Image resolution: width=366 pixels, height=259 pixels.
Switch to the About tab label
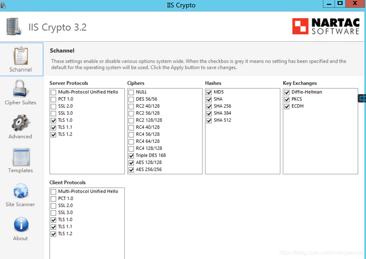coord(20,238)
